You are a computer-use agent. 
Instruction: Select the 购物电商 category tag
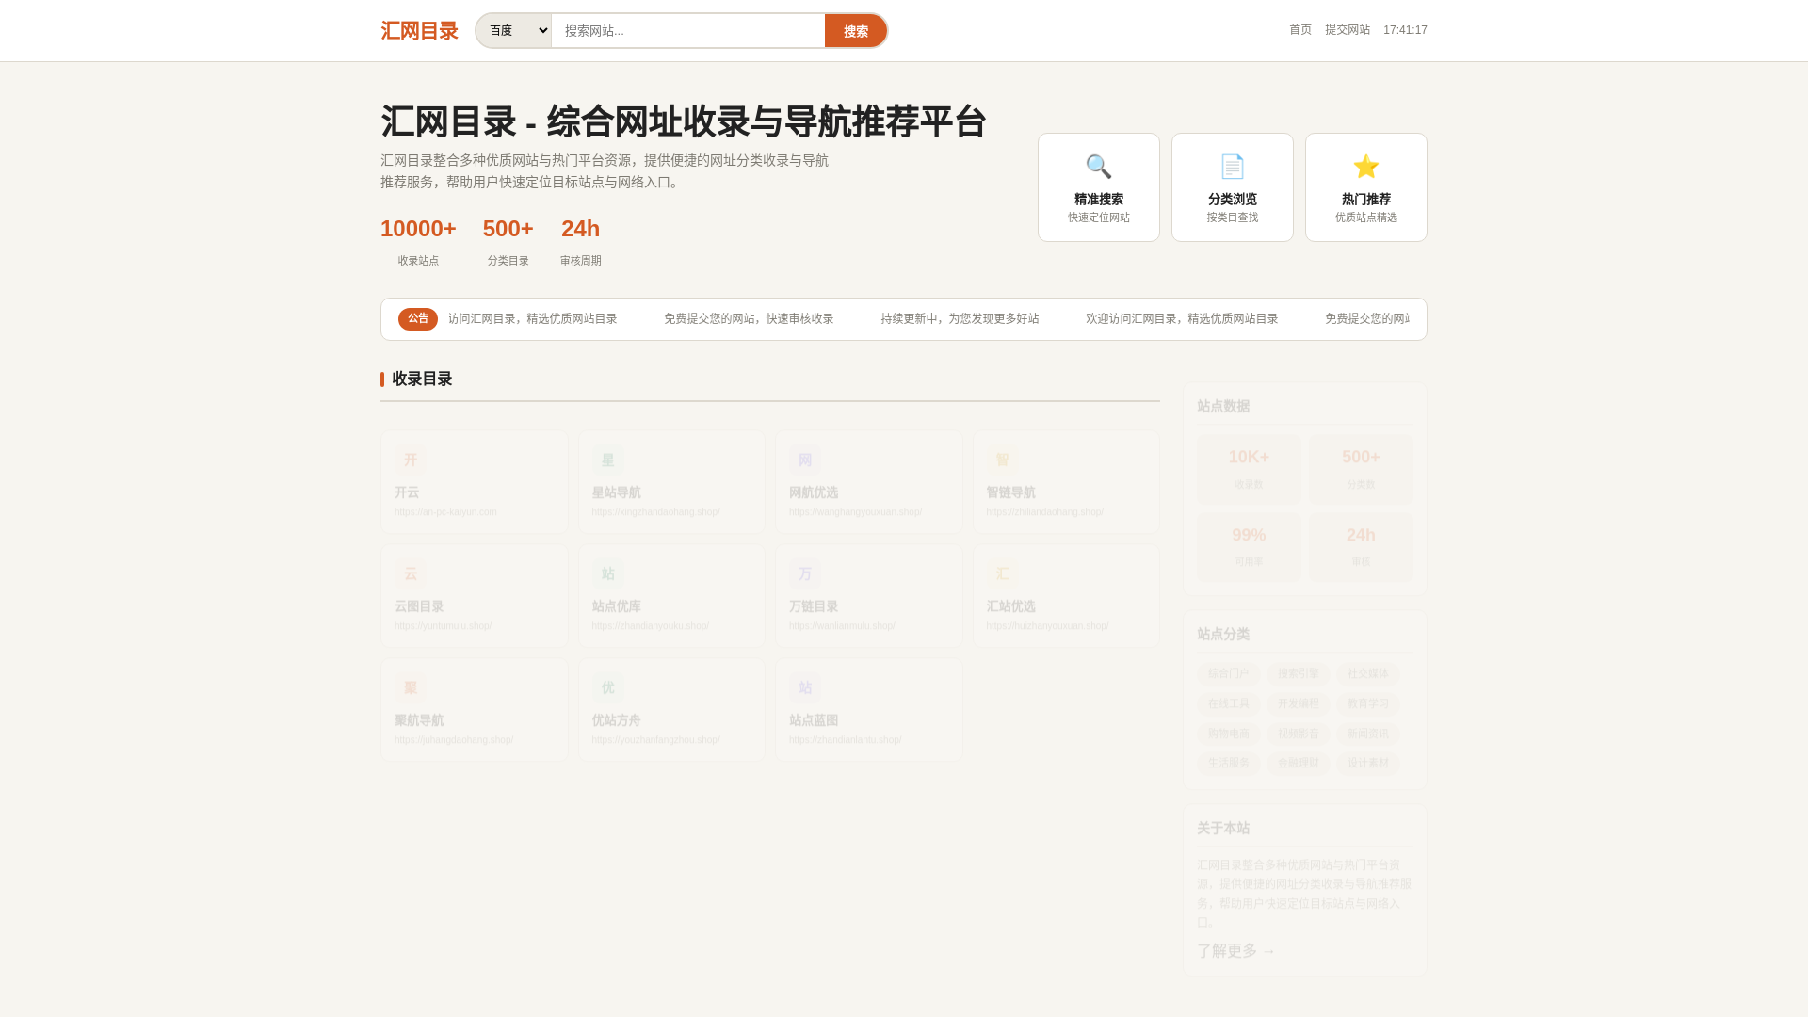pos(1229,734)
